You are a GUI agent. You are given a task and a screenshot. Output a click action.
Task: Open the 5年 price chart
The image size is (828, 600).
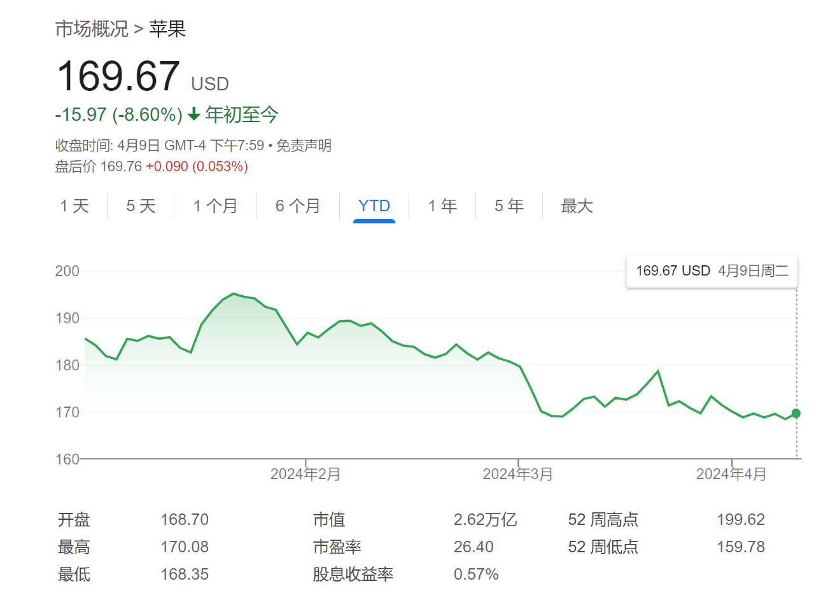tap(508, 206)
